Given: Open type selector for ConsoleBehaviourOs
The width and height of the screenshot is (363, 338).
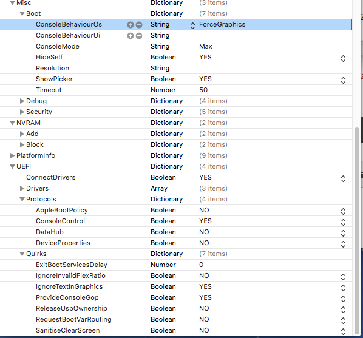Looking at the screenshot, I should point(192,25).
